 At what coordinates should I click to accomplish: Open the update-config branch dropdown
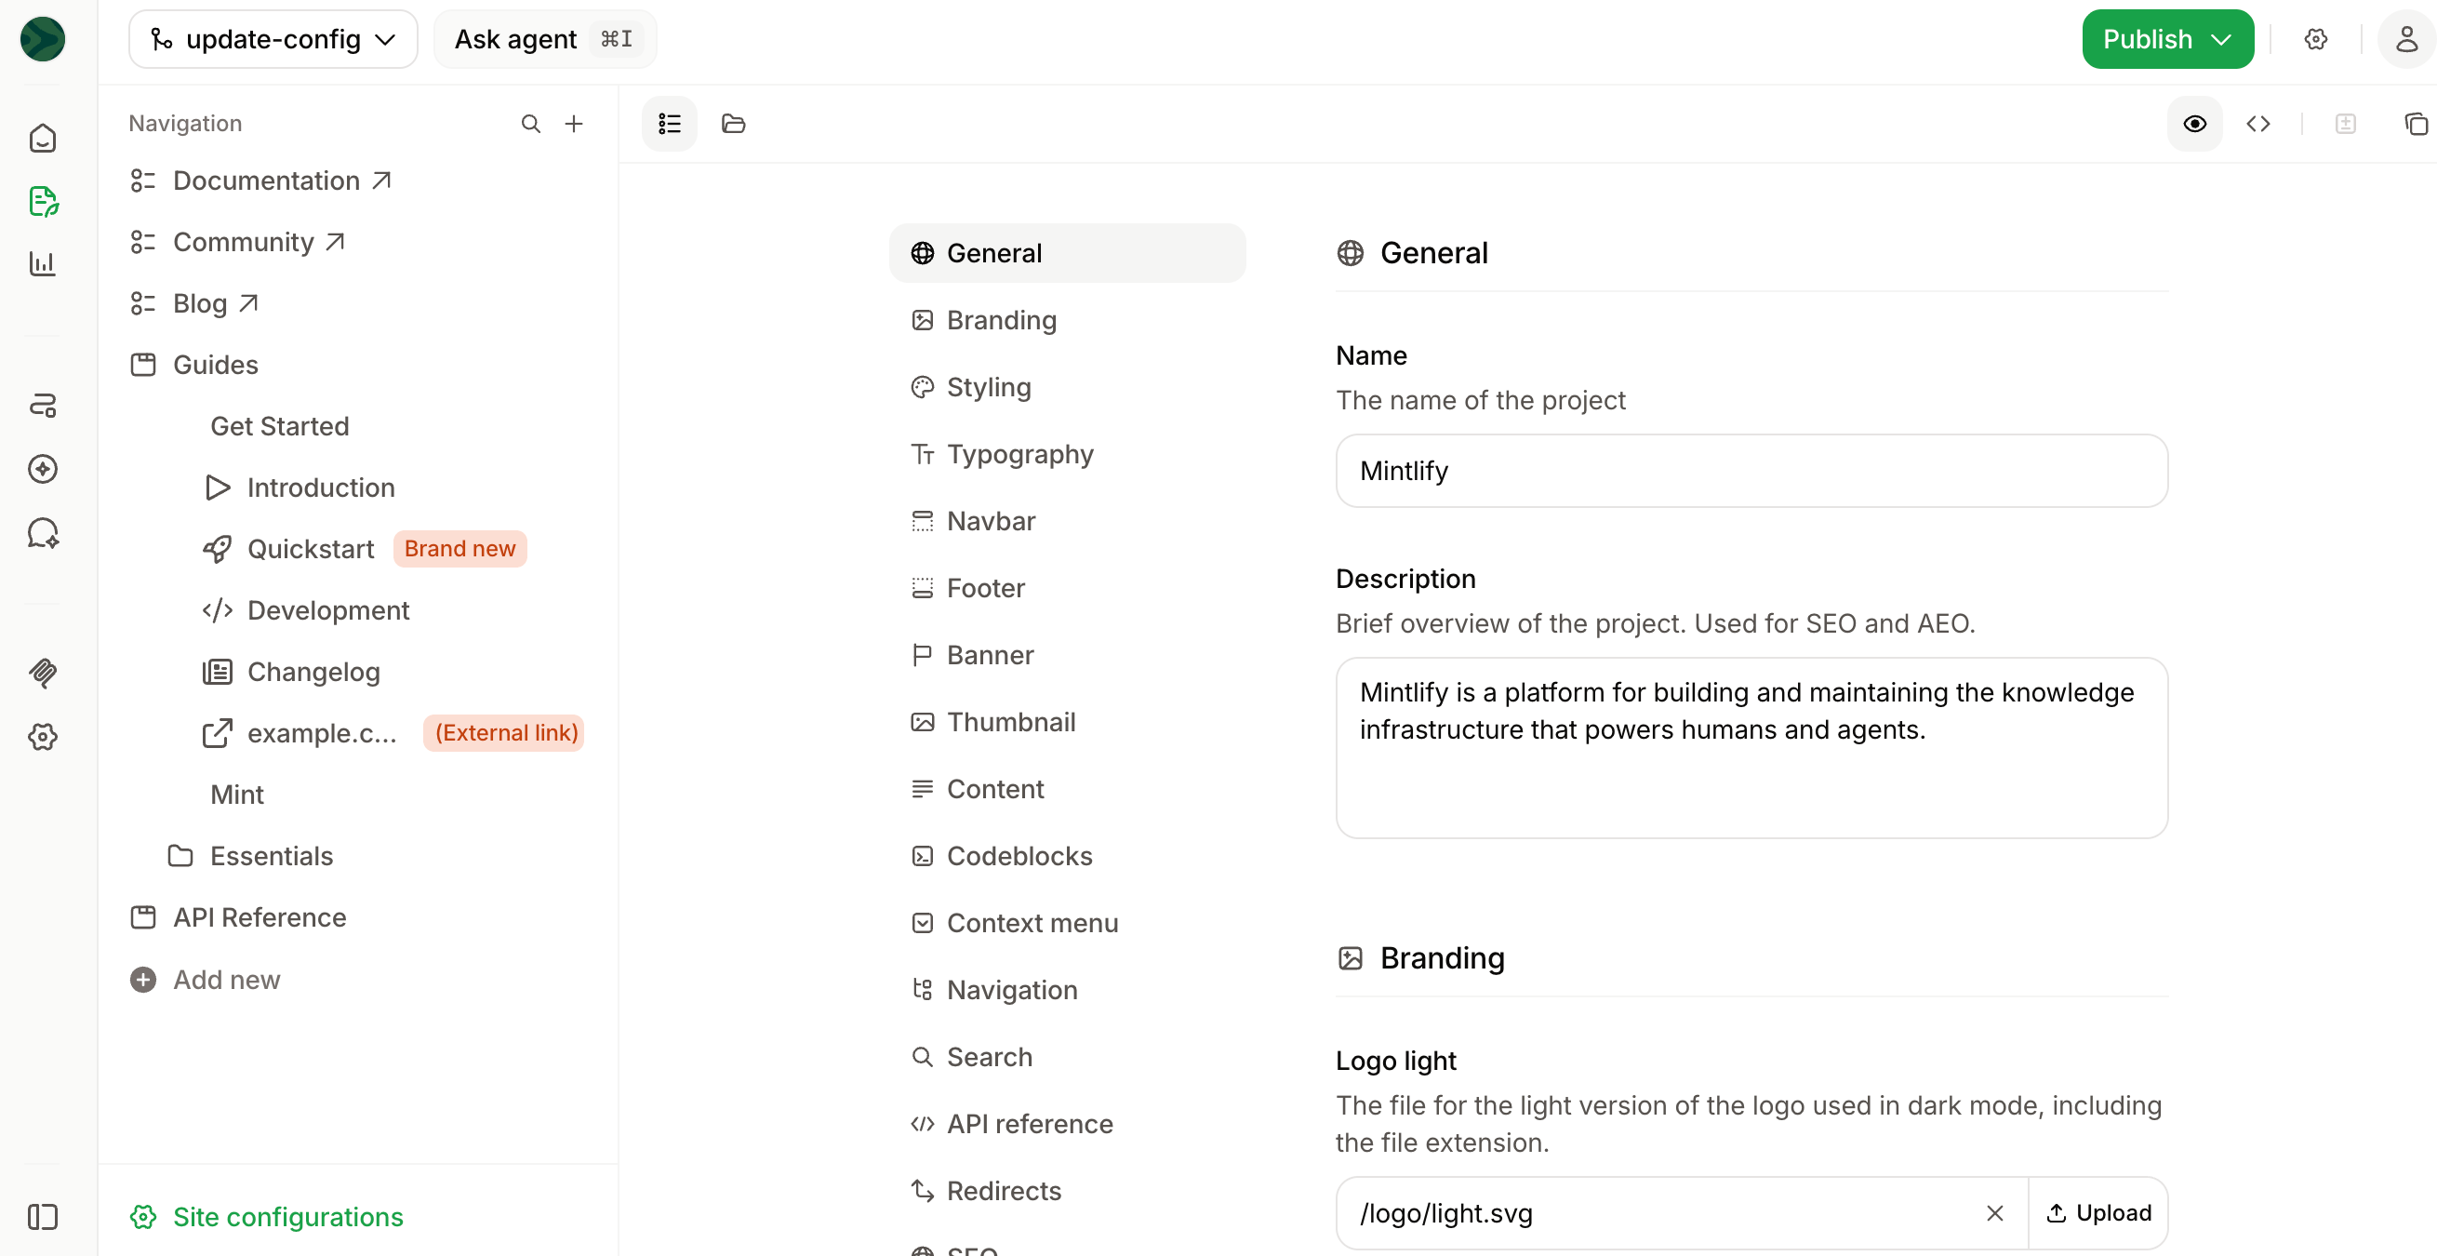coord(273,39)
